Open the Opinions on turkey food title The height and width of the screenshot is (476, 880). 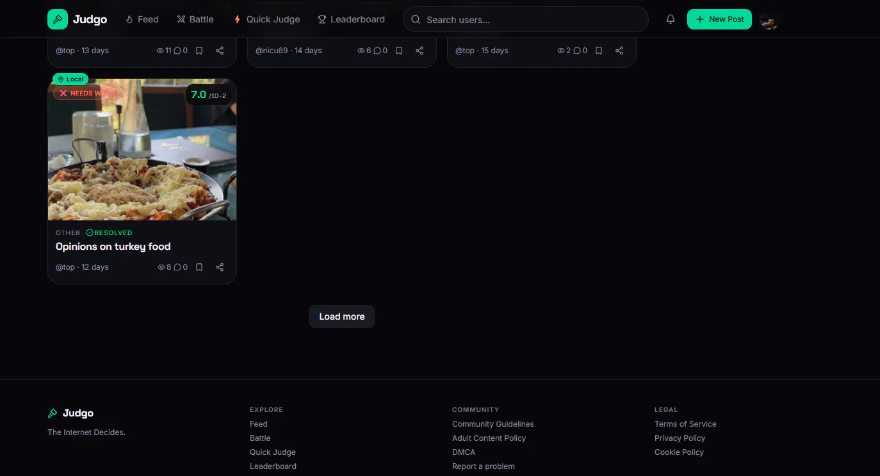[x=113, y=247]
